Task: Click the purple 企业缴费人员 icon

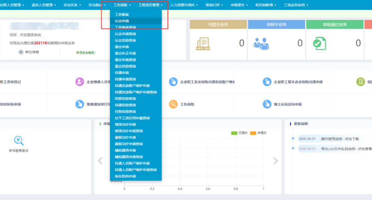Action: (x=80, y=82)
